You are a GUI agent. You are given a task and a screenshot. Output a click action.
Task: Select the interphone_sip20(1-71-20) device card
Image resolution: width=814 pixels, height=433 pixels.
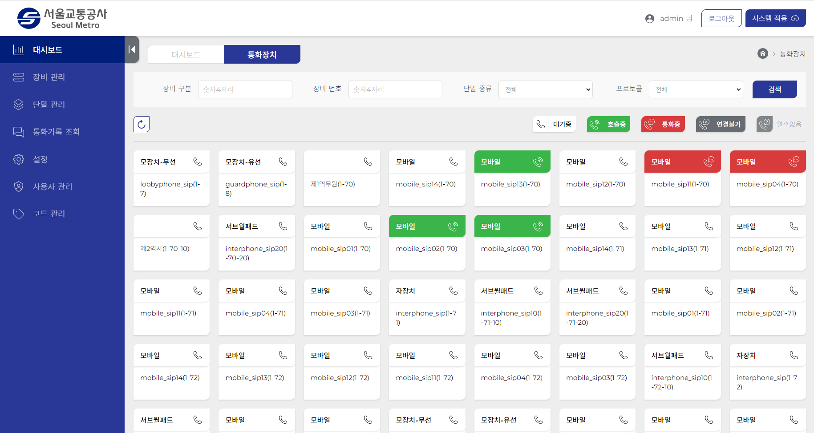tap(597, 307)
